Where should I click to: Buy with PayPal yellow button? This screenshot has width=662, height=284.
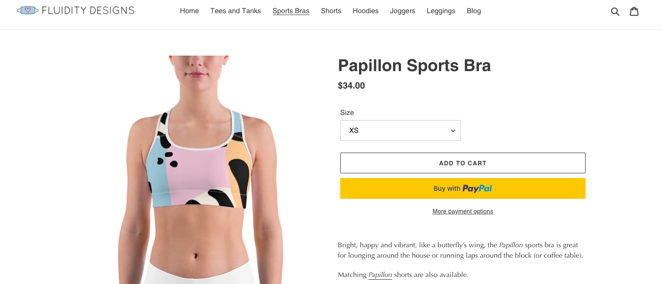(x=462, y=188)
